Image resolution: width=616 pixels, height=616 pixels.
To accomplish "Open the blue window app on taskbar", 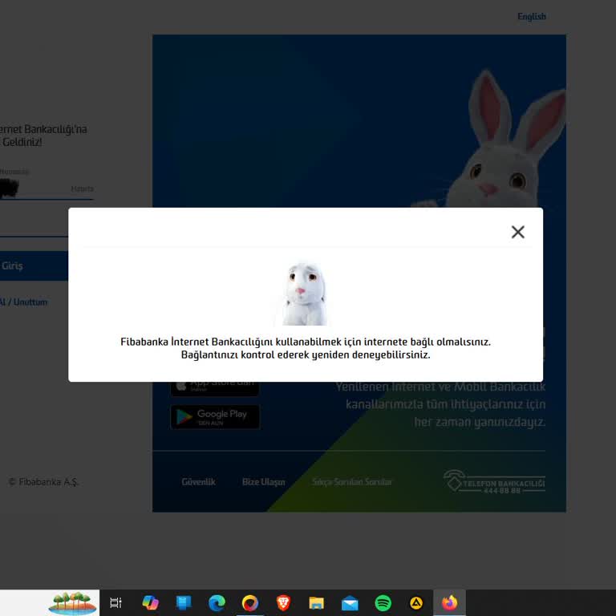I will (184, 602).
